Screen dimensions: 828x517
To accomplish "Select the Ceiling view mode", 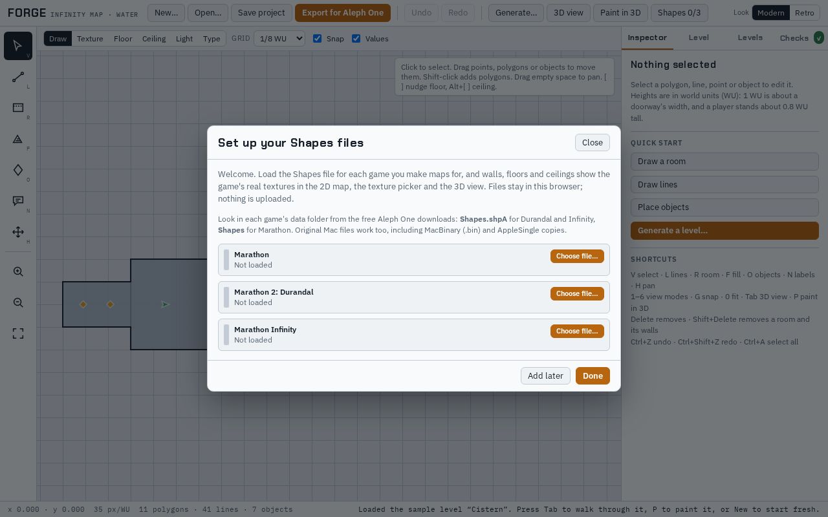I will tap(154, 39).
